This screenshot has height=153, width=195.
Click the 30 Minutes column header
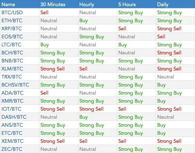53,4
